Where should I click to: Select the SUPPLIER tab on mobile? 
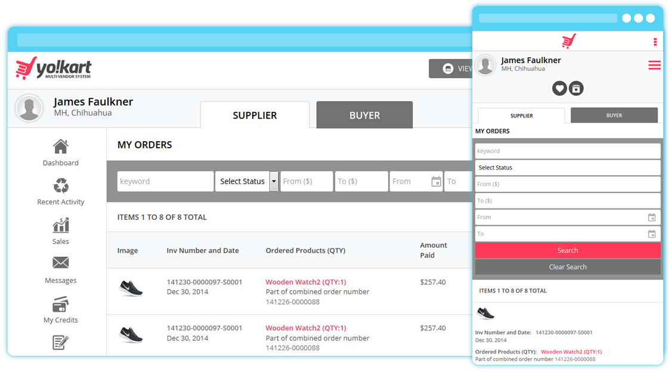click(521, 116)
